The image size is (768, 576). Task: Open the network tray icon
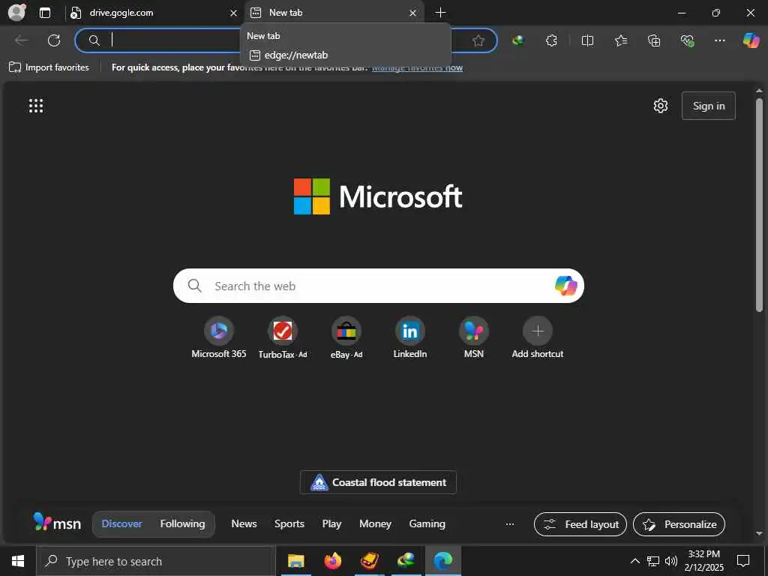(653, 561)
